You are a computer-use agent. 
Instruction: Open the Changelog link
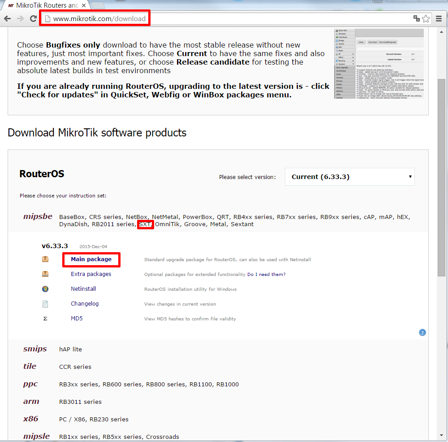[85, 304]
